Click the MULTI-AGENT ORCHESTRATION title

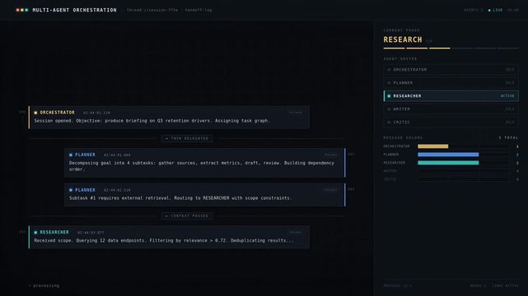tap(74, 10)
